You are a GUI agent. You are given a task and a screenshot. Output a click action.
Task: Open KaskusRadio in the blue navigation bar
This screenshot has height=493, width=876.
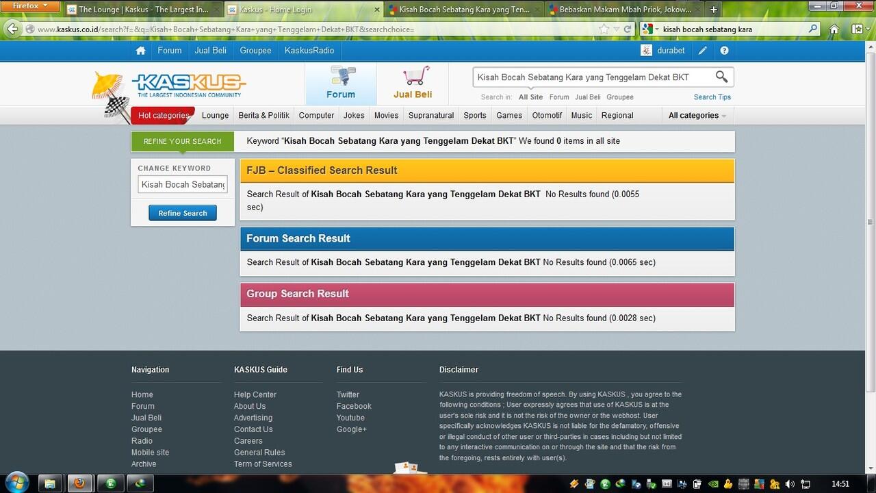click(x=309, y=51)
